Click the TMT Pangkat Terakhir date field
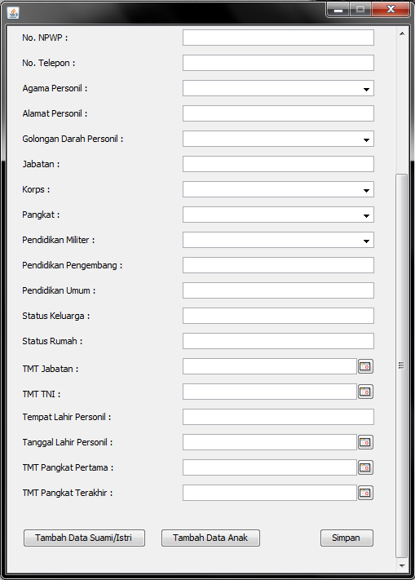415x580 pixels. pos(270,493)
